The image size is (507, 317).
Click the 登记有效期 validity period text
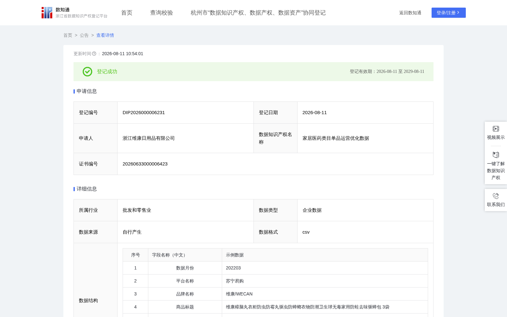click(387, 72)
